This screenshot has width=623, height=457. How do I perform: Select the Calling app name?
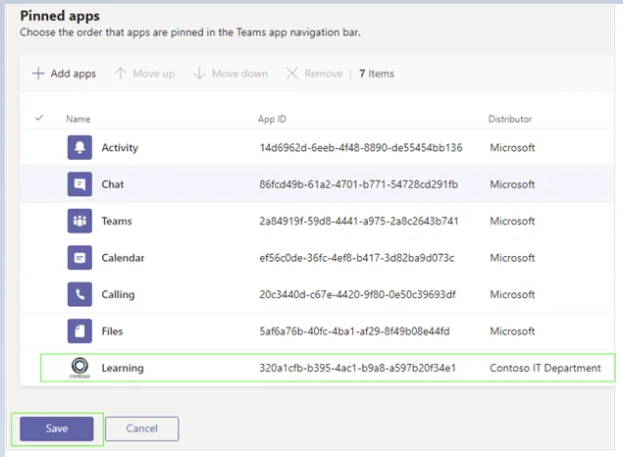(119, 294)
